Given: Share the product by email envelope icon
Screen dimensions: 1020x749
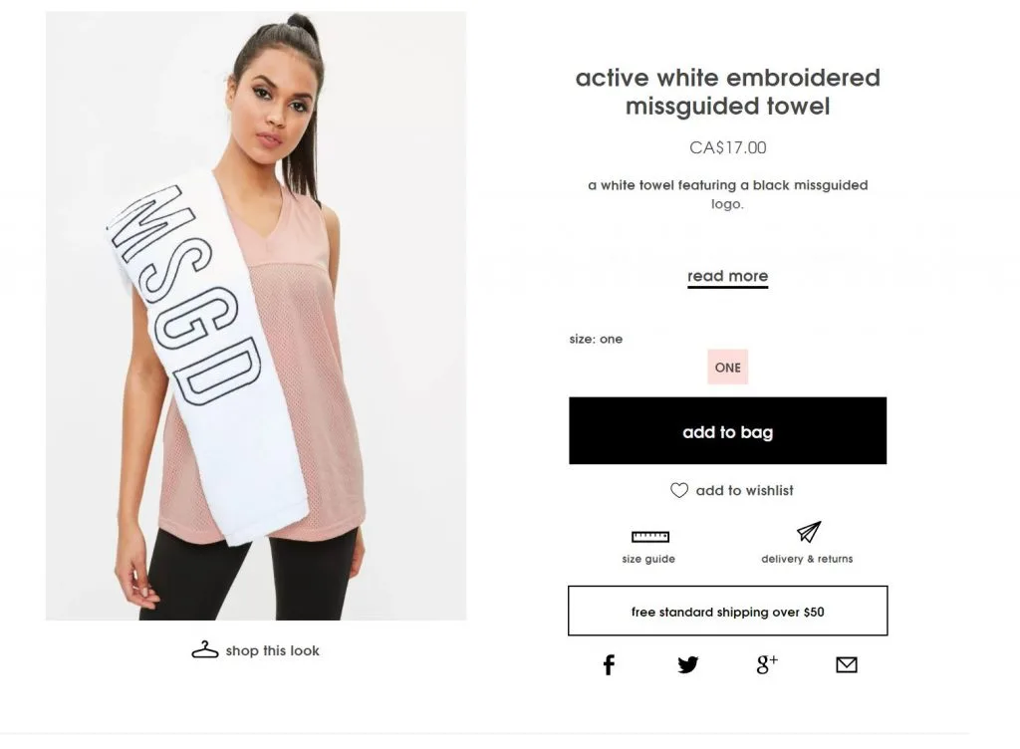Looking at the screenshot, I should [847, 665].
